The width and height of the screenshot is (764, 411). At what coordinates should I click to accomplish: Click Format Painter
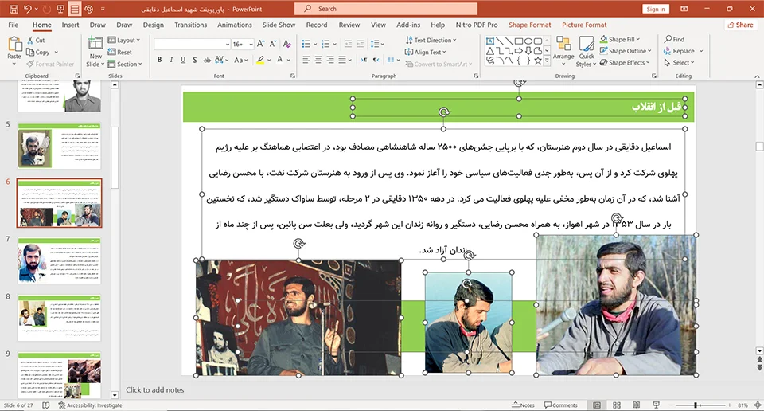50,64
